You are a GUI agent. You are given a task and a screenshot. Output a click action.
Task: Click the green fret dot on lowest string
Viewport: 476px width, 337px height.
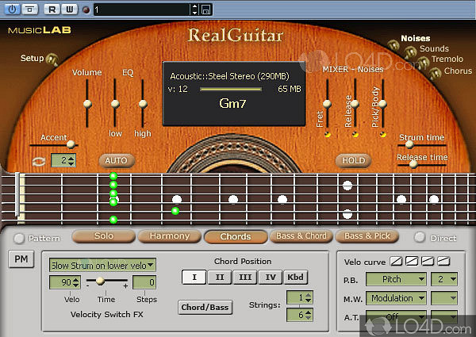click(113, 220)
